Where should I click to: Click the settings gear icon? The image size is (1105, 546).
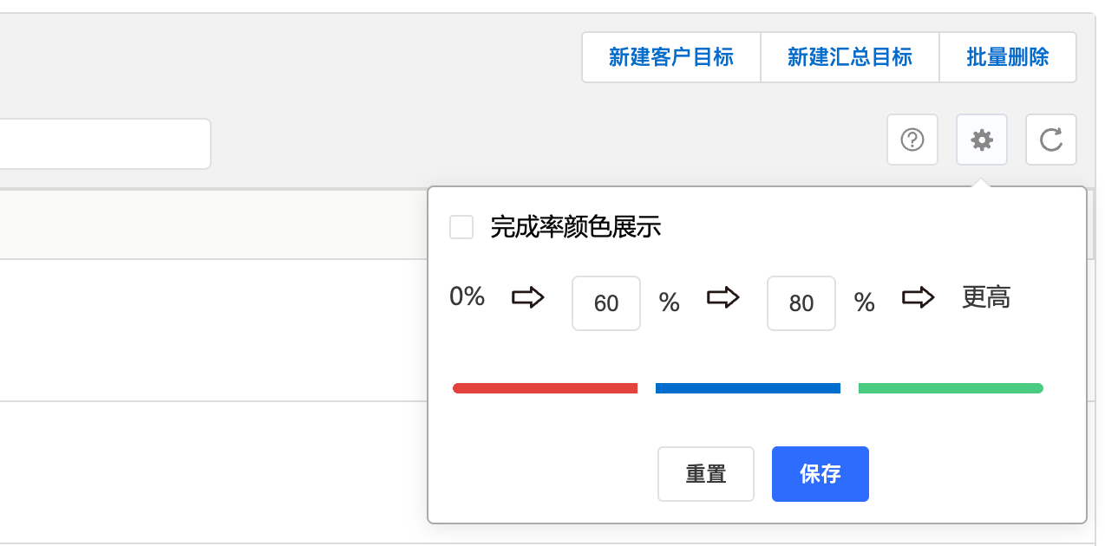pos(981,140)
